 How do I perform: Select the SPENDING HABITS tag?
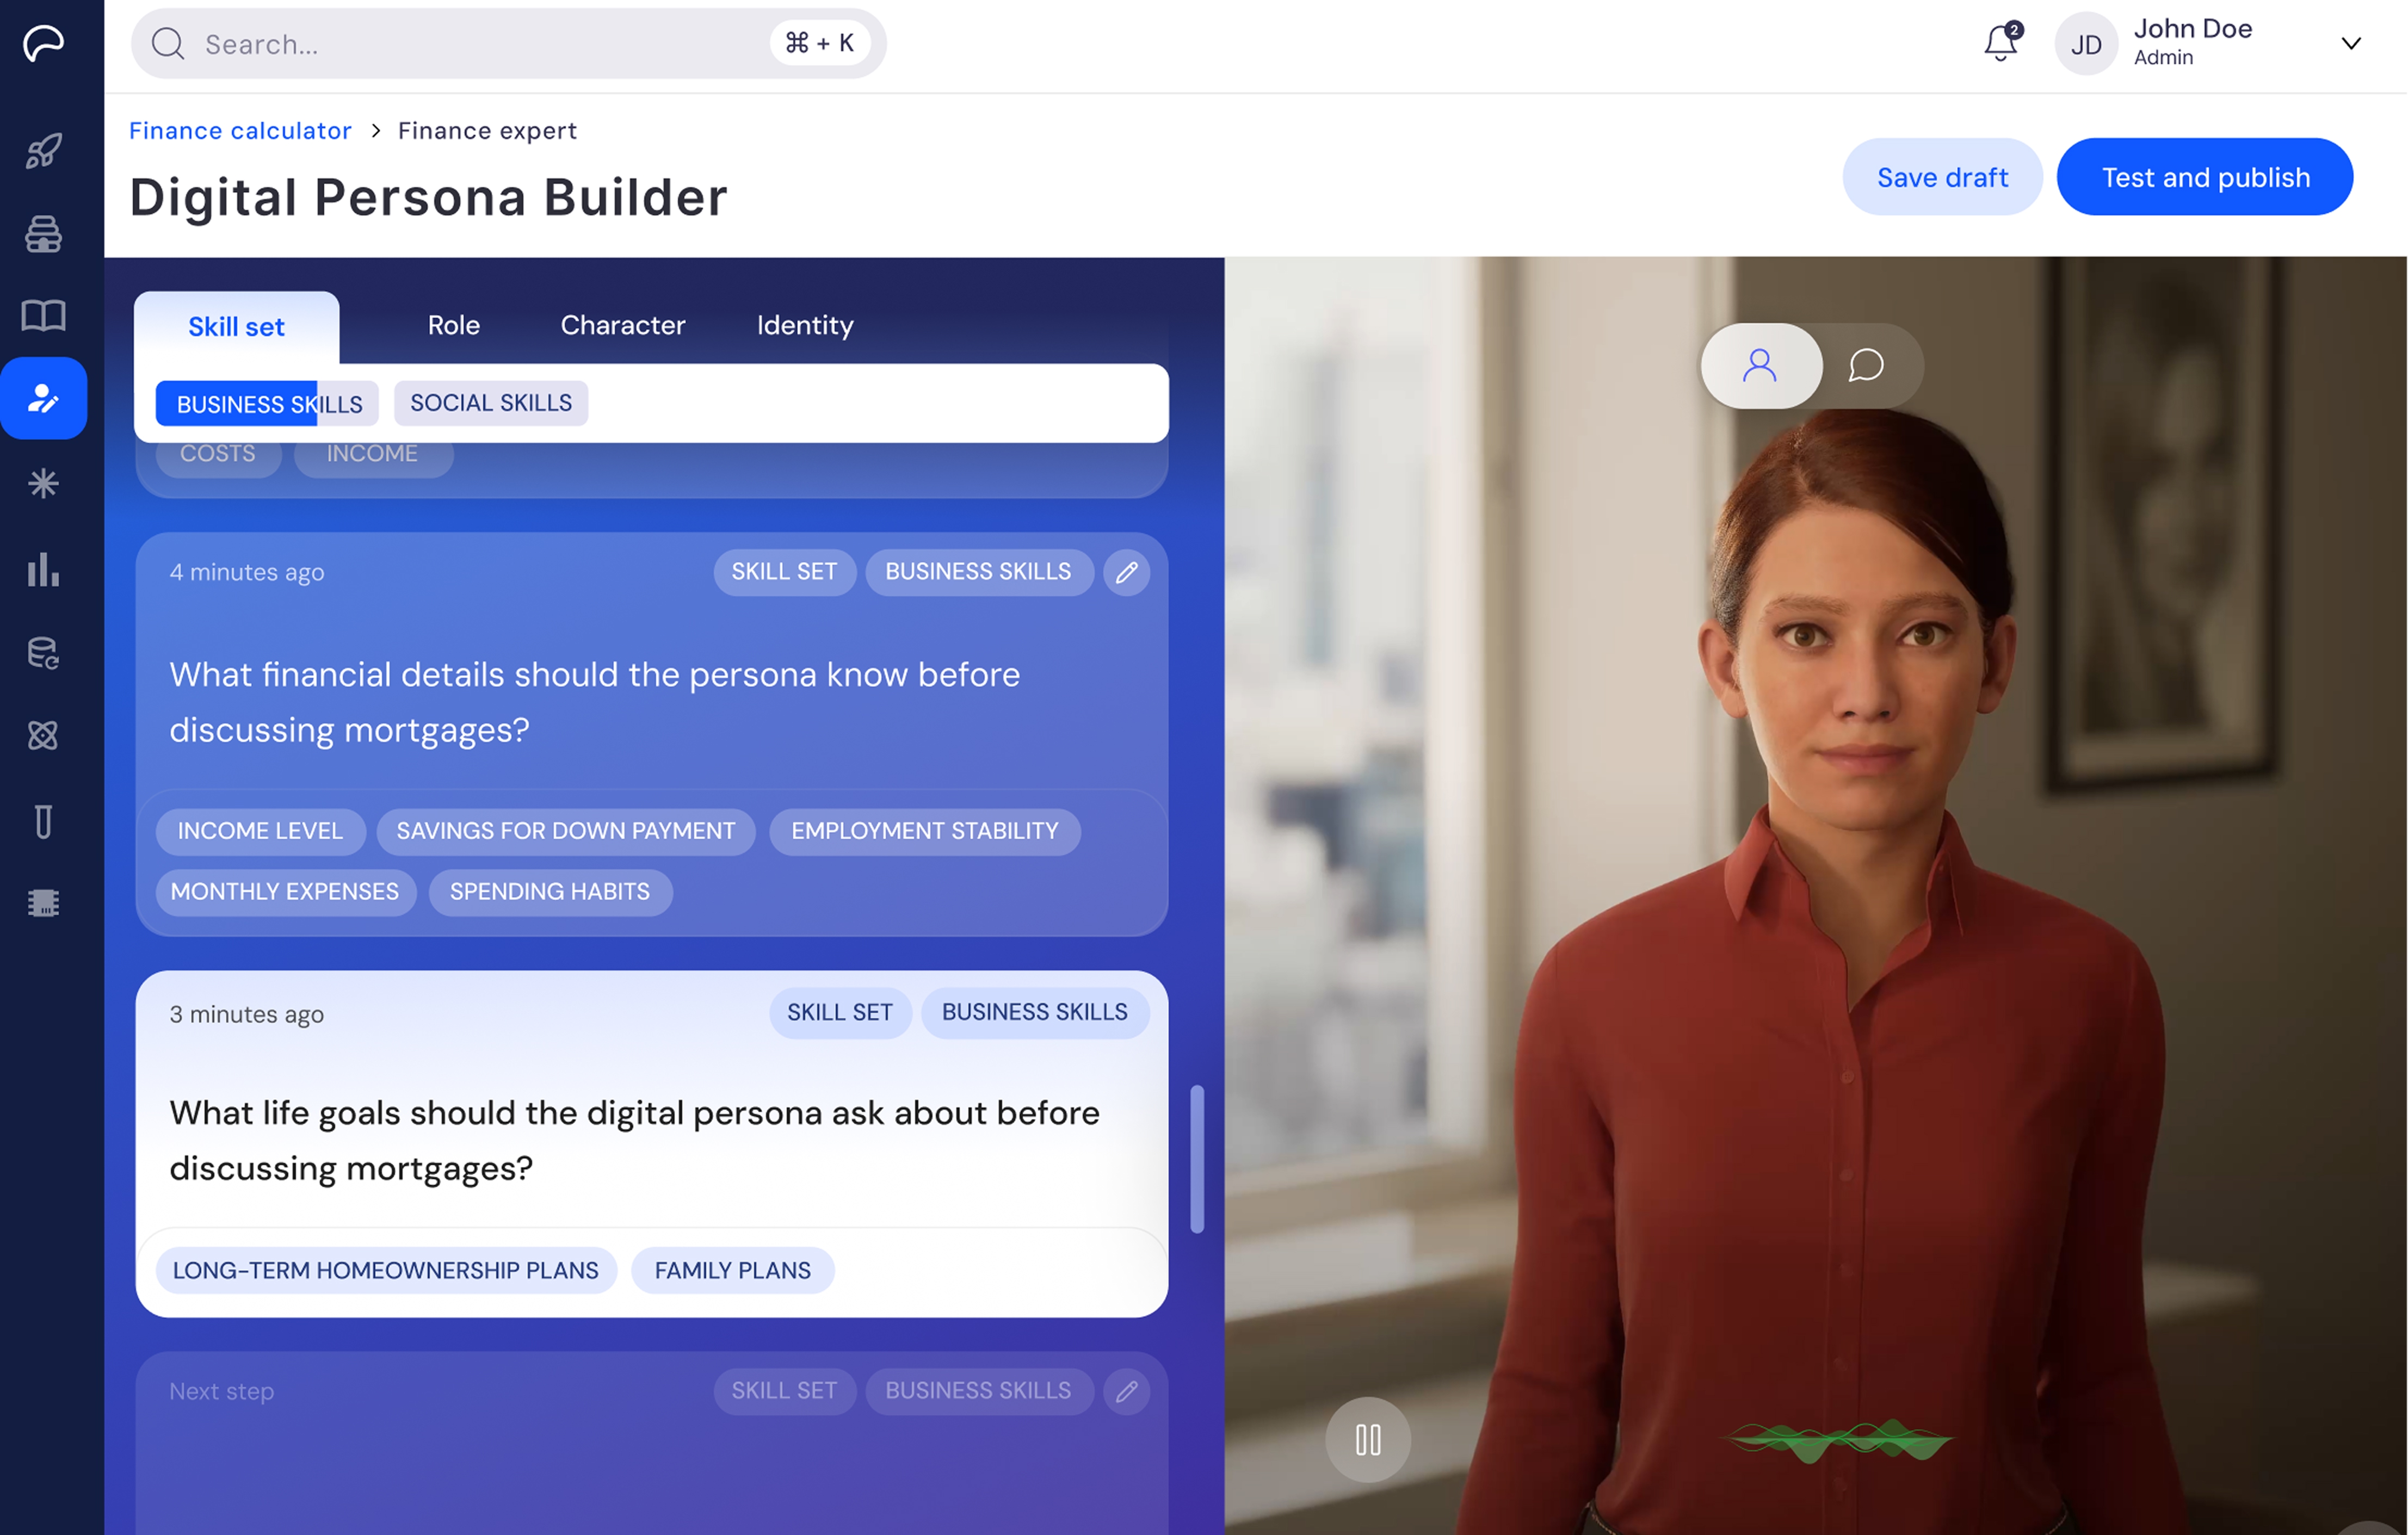(x=550, y=892)
